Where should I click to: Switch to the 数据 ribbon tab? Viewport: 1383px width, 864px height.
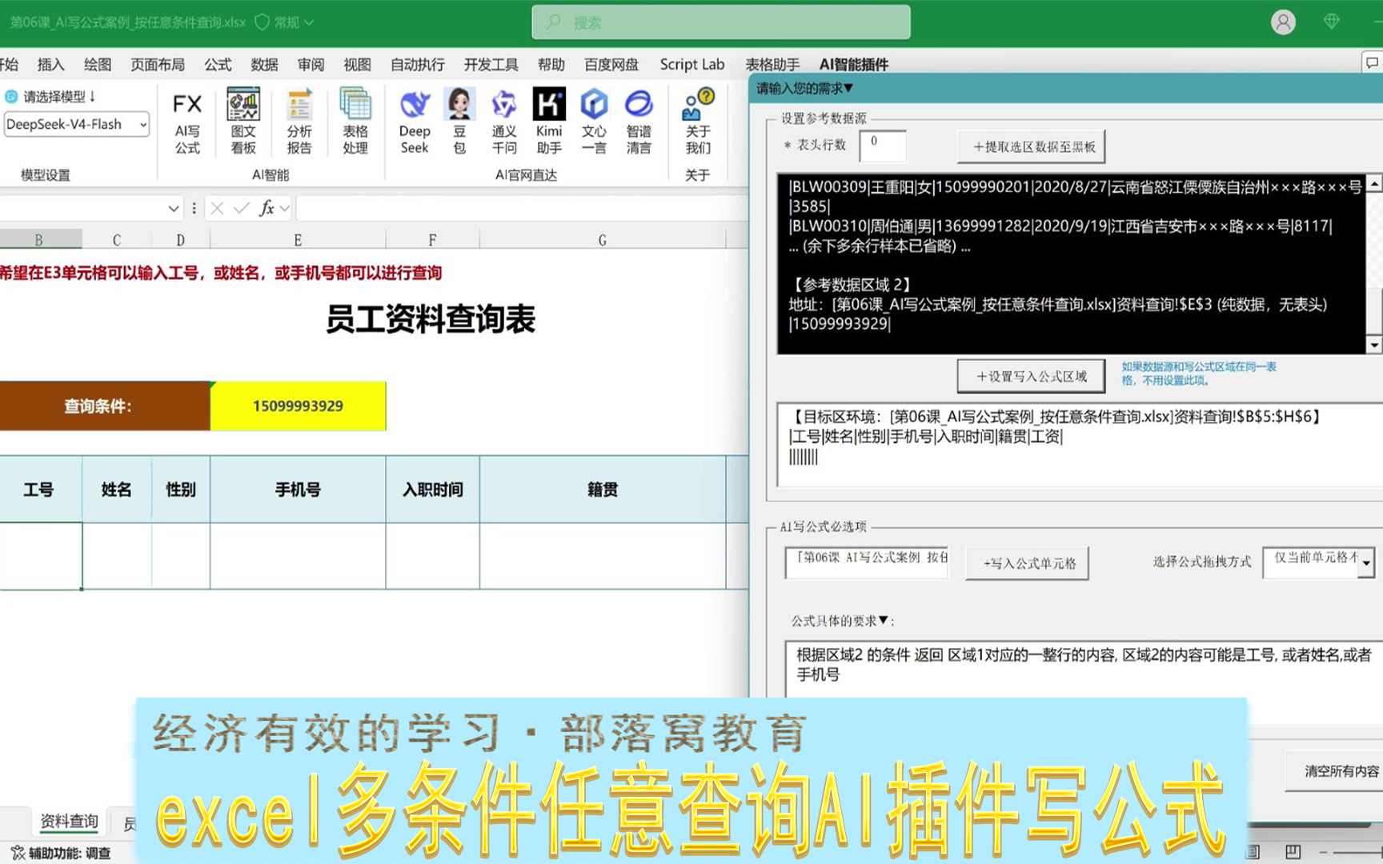pos(264,64)
